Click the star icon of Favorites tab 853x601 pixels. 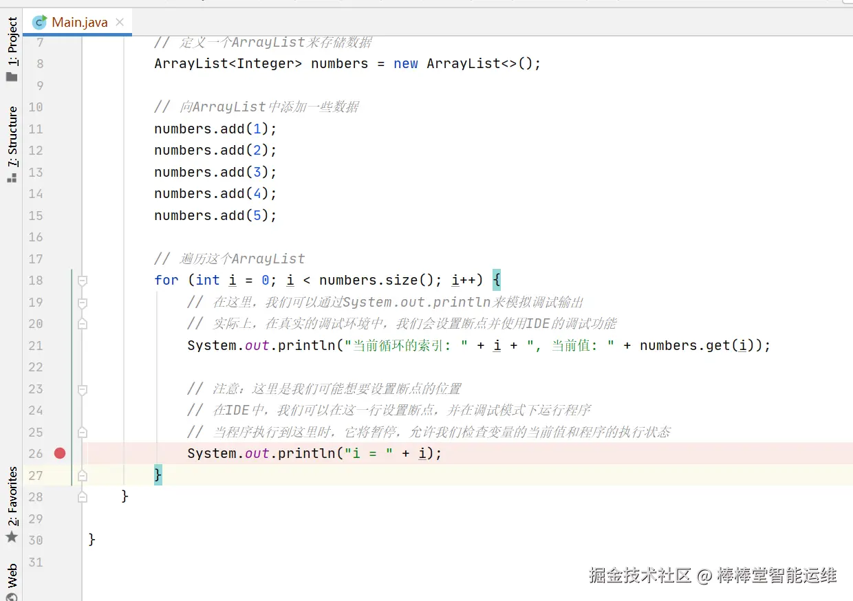pos(12,537)
